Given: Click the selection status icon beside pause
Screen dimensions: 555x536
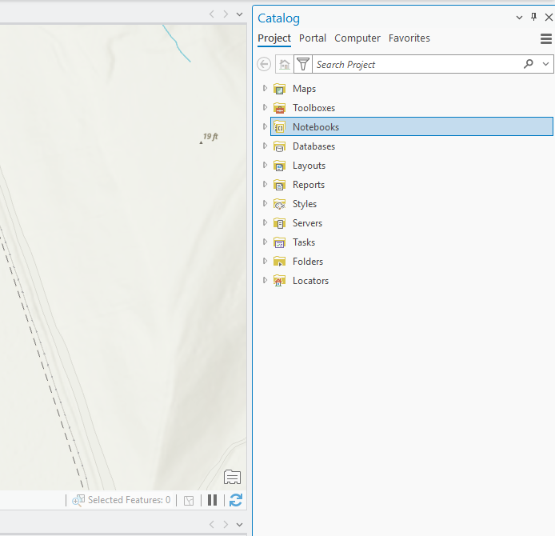Looking at the screenshot, I should pyautogui.click(x=189, y=501).
